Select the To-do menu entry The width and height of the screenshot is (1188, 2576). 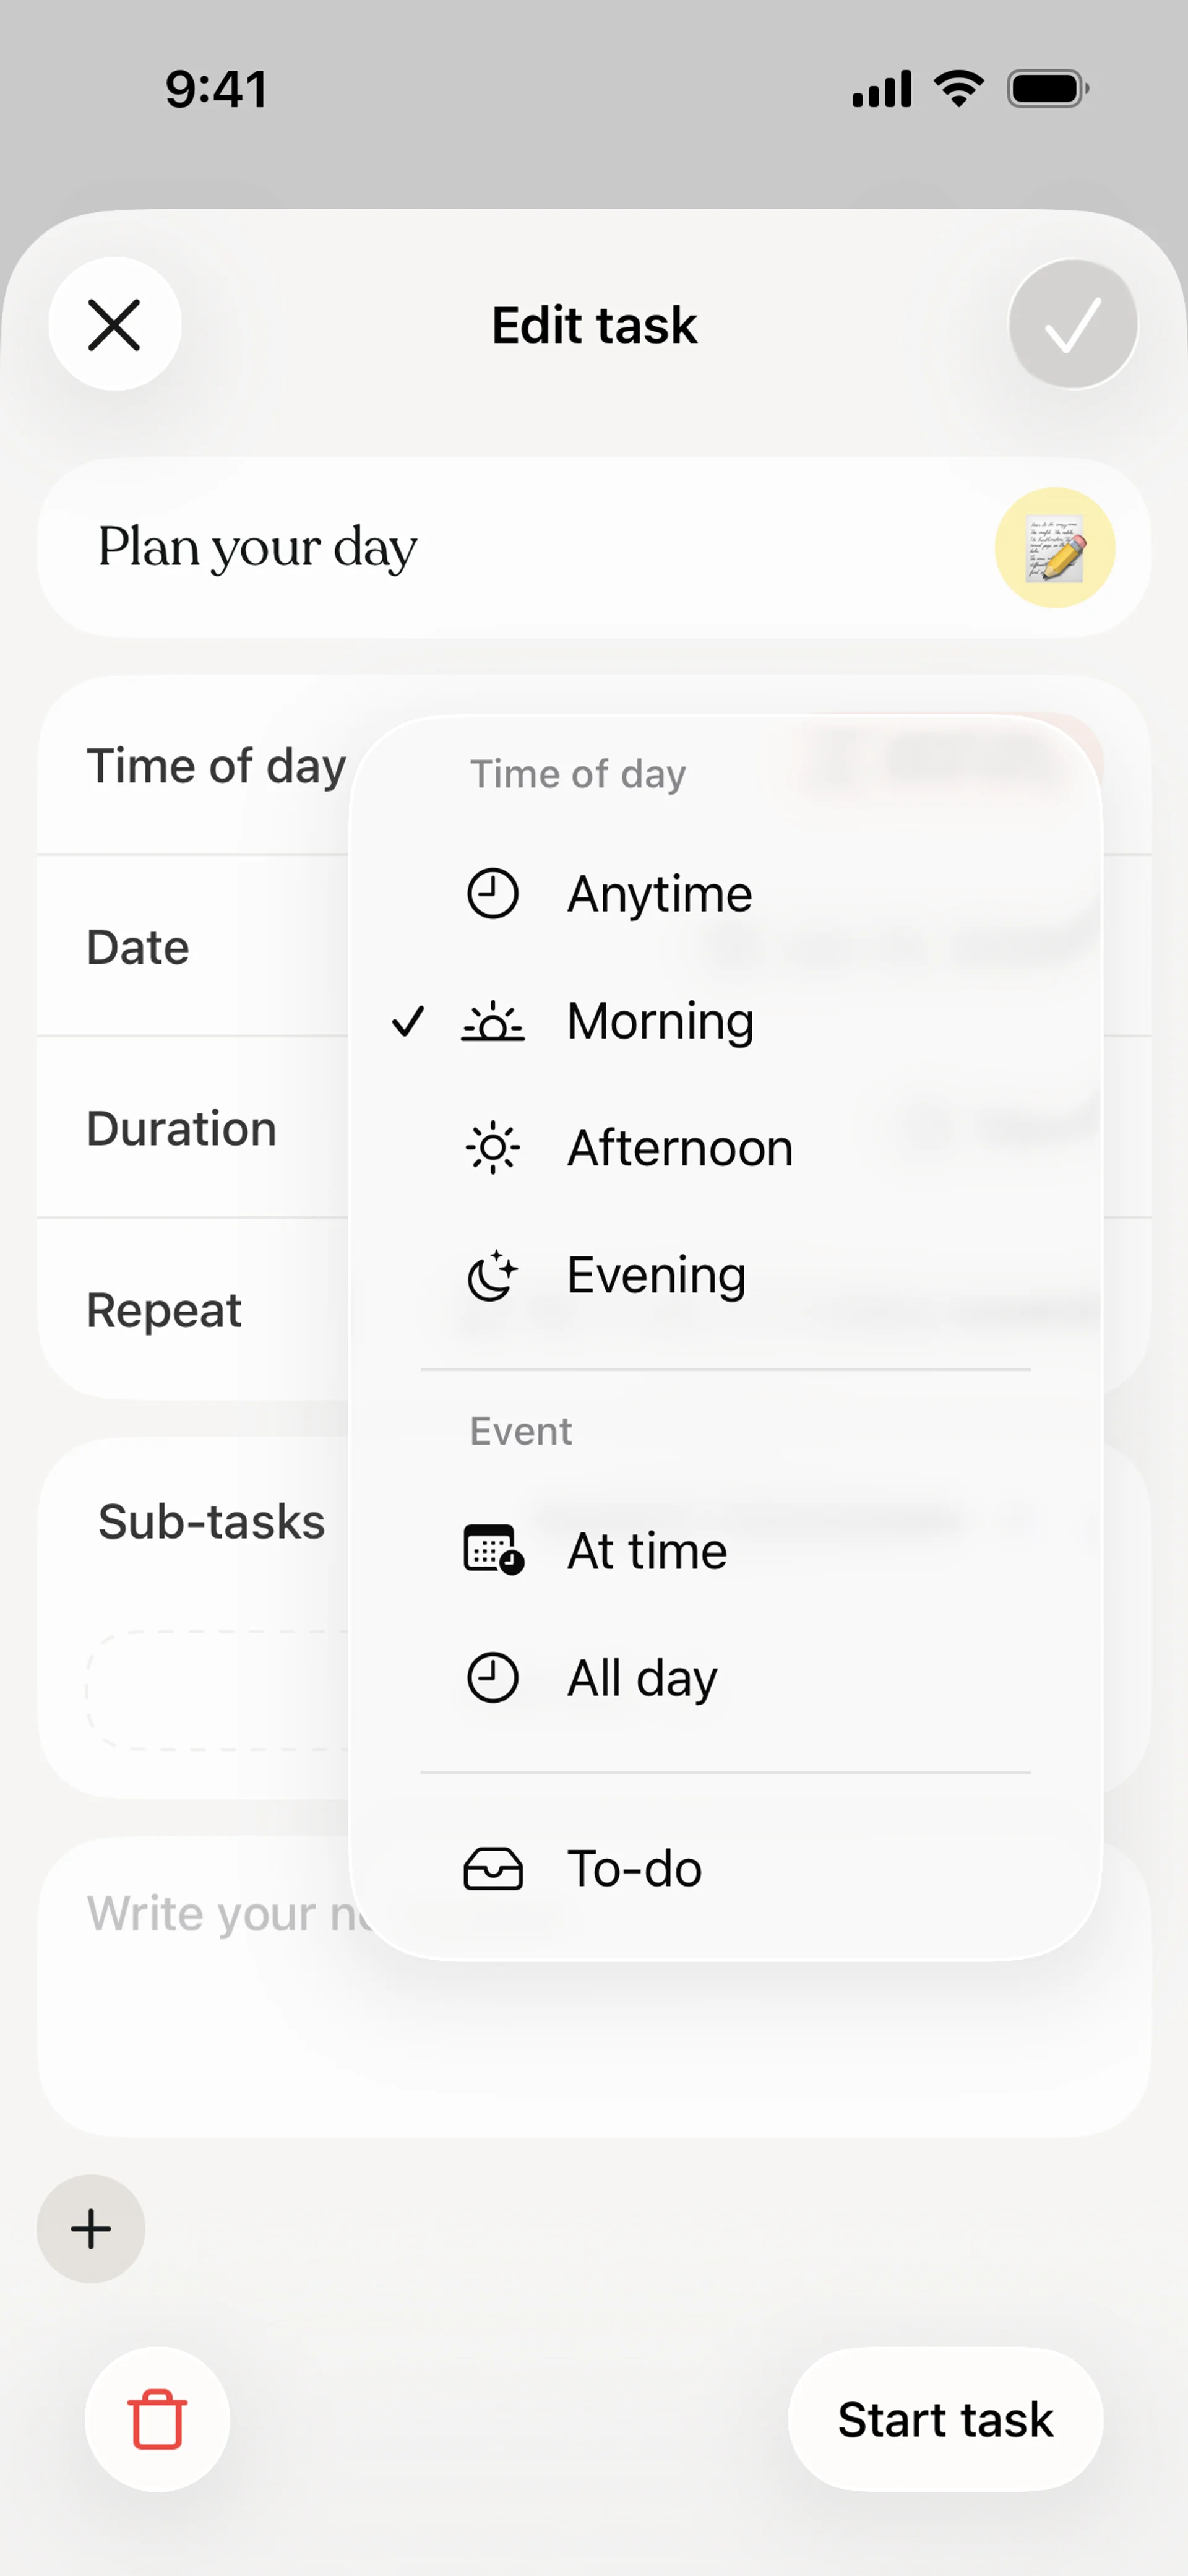click(x=725, y=1868)
